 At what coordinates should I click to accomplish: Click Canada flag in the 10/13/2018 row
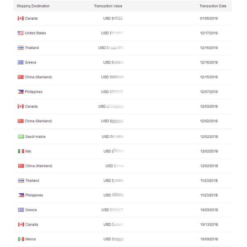pos(21,225)
